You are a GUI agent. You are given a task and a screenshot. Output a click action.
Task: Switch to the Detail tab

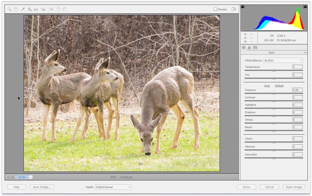click(x=249, y=47)
